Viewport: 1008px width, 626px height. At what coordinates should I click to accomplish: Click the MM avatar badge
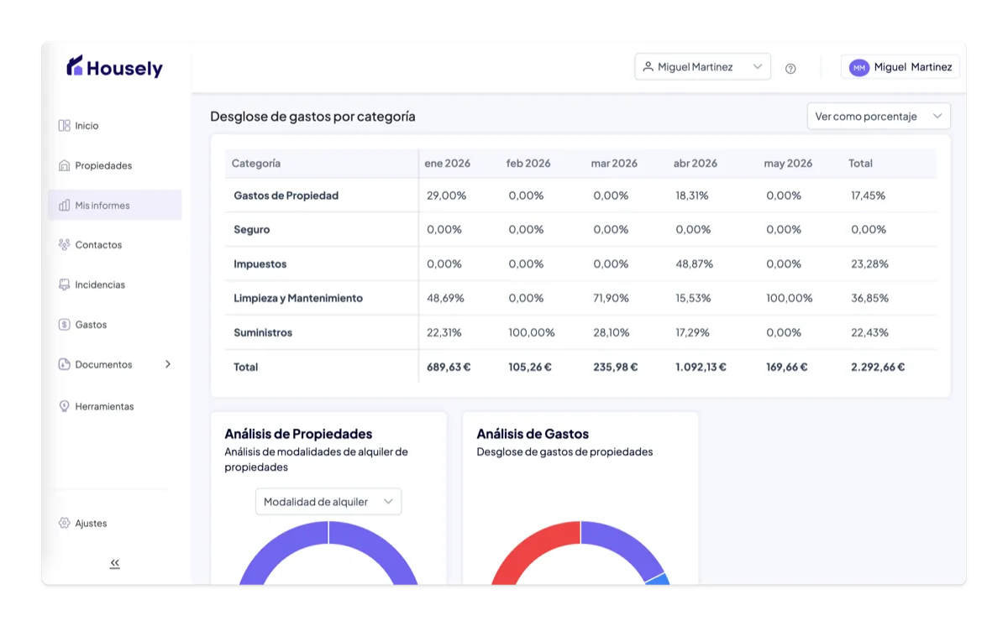(x=858, y=67)
